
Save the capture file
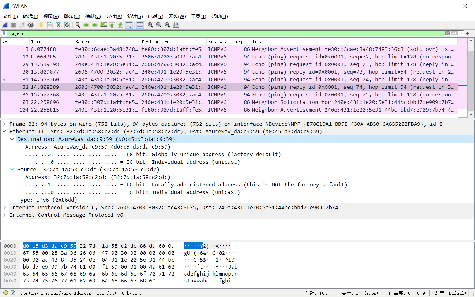click(50, 25)
